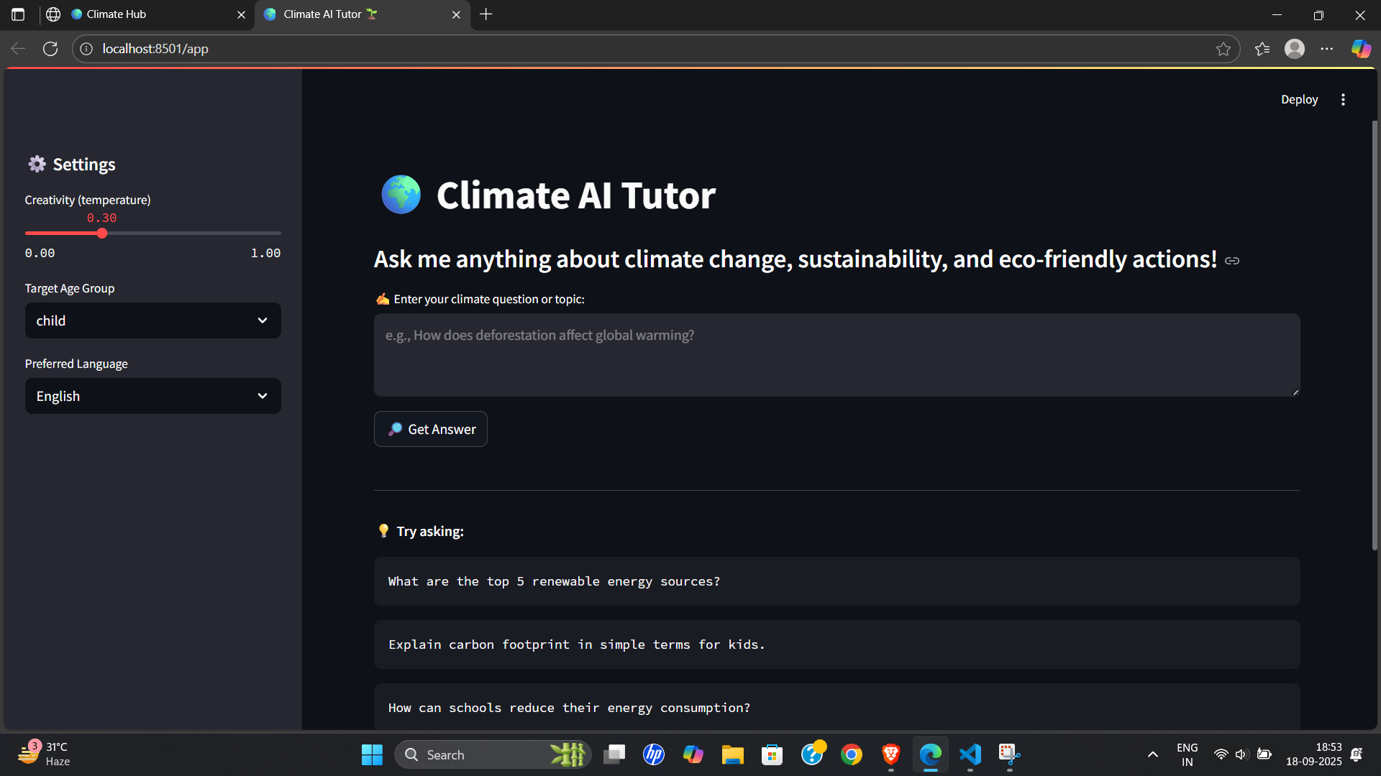Refresh the page with the reload icon

tap(50, 49)
